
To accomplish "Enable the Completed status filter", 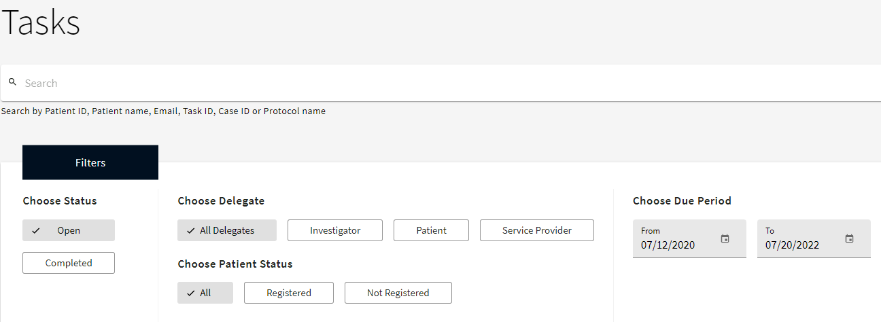I will (69, 263).
